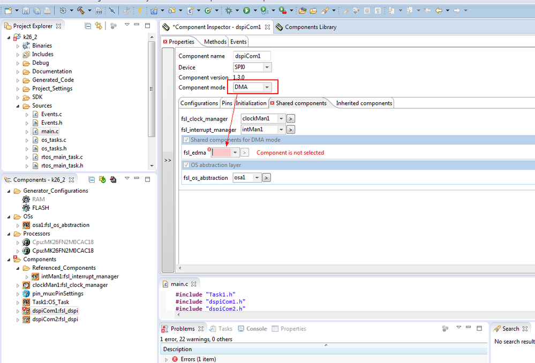Click the Component name dspiCom1 field

[x=252, y=56]
